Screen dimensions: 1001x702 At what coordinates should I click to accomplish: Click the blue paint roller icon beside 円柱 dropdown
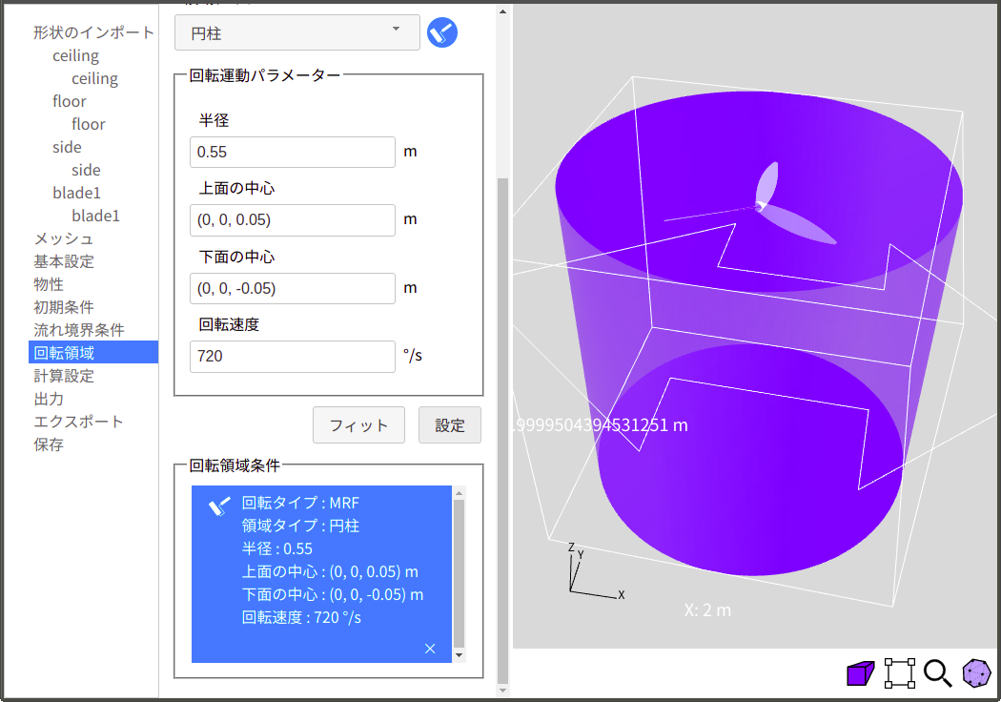pyautogui.click(x=442, y=32)
